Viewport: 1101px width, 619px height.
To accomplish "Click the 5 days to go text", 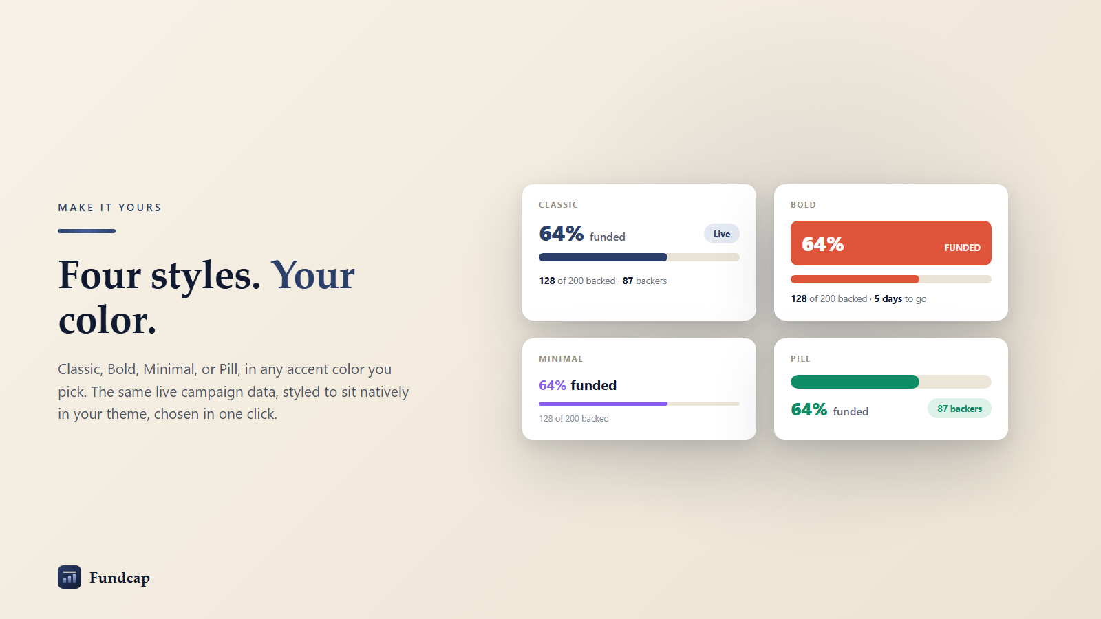I will 900,298.
